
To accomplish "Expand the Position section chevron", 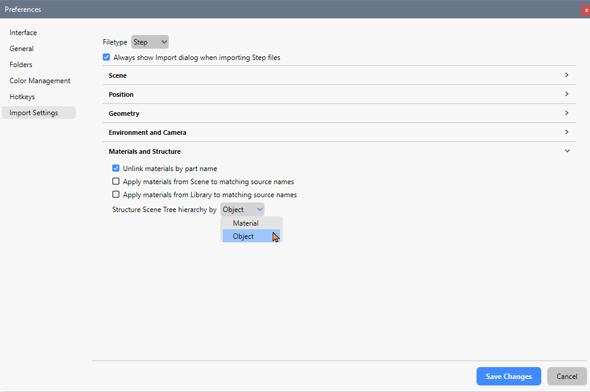I will (x=566, y=94).
